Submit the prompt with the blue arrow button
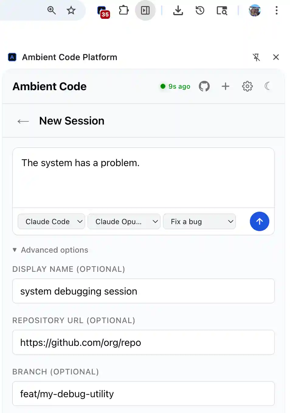Image resolution: width=290 pixels, height=413 pixels. [259, 221]
